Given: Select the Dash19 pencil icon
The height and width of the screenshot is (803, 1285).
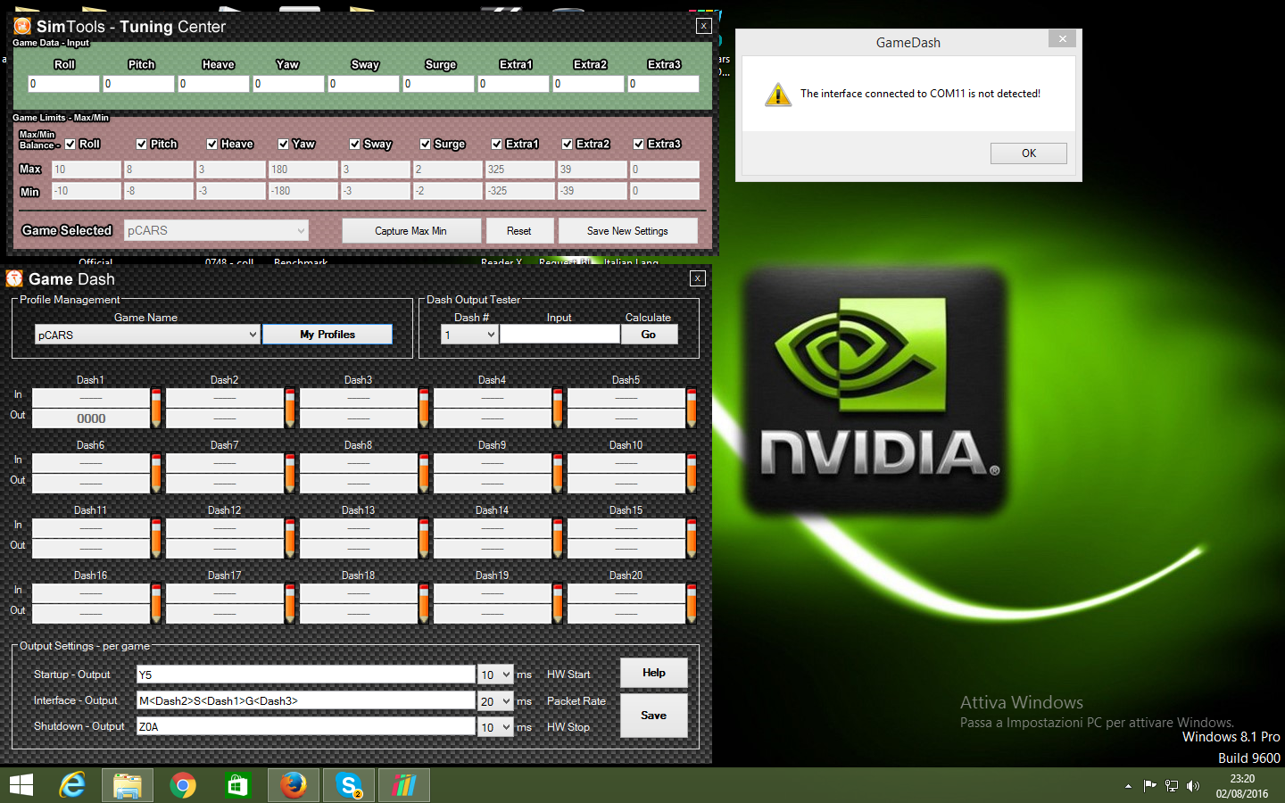Looking at the screenshot, I should 558,603.
